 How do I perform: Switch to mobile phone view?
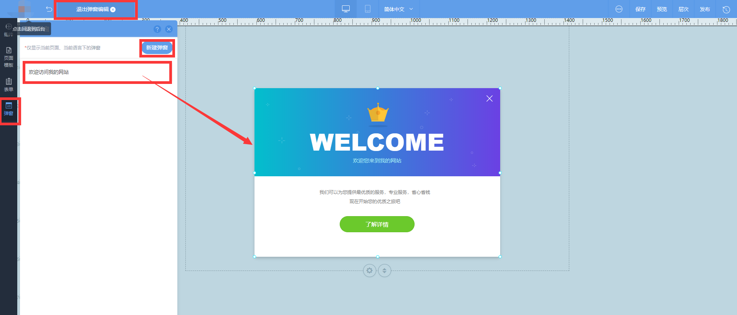367,9
